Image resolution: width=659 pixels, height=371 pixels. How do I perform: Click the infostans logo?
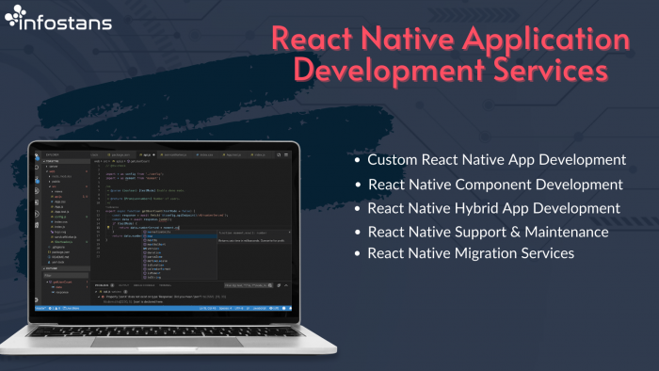[x=58, y=18]
